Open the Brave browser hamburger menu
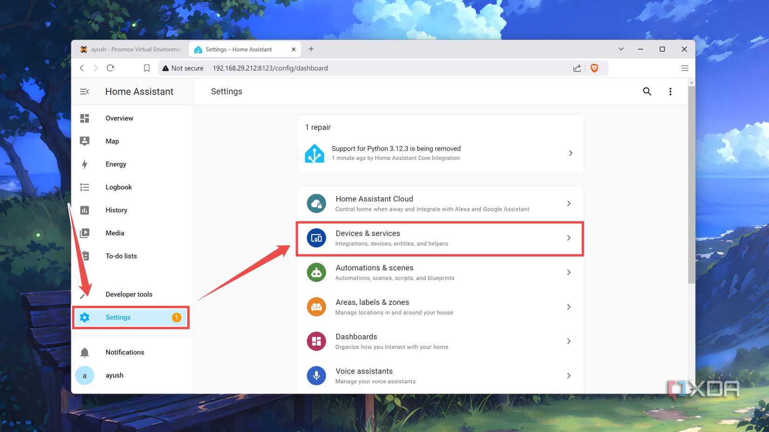Image resolution: width=769 pixels, height=432 pixels. [685, 68]
